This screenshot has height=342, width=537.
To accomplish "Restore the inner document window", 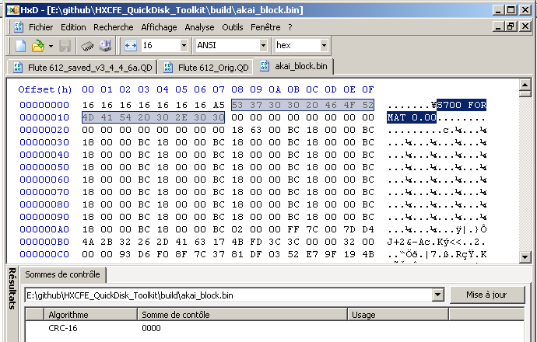I will [x=511, y=26].
